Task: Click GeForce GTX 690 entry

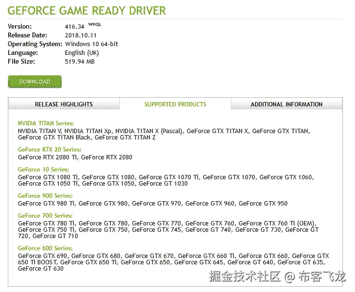Action: coord(43,256)
